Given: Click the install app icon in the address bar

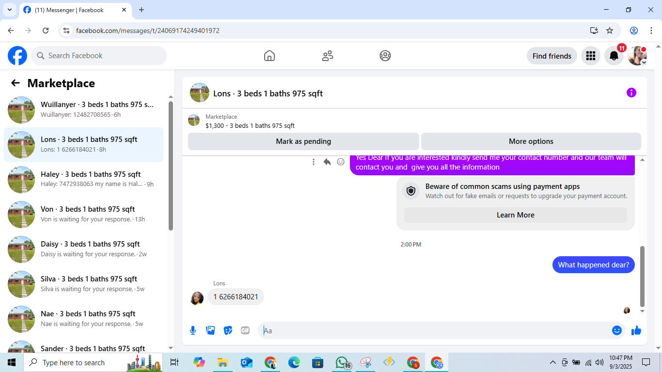Looking at the screenshot, I should coord(594,31).
